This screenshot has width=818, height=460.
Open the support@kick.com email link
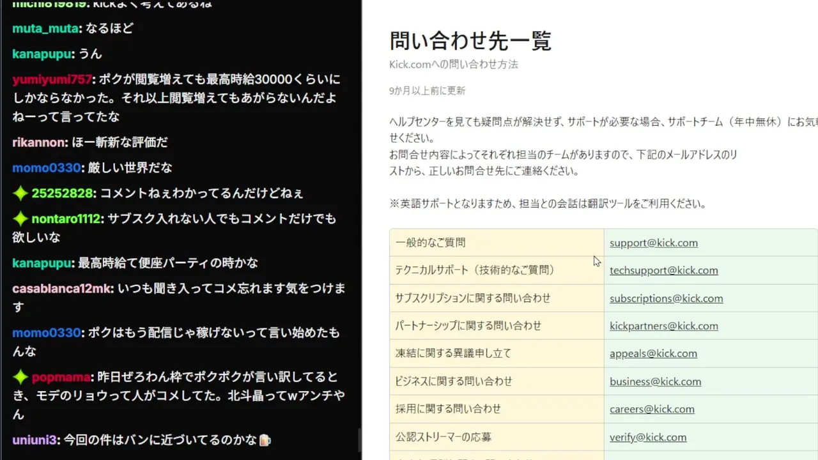pyautogui.click(x=654, y=243)
